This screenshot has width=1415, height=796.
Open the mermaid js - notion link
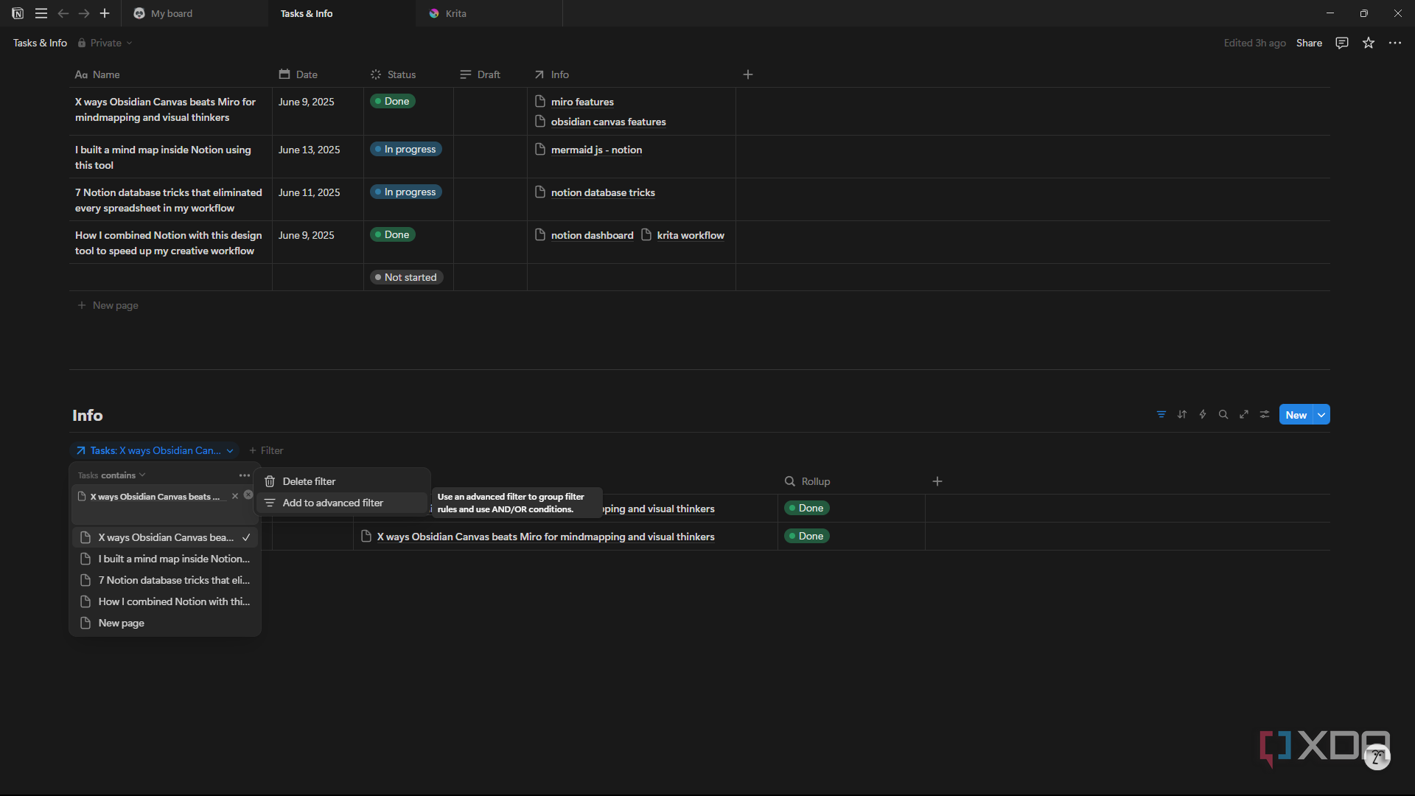click(596, 150)
